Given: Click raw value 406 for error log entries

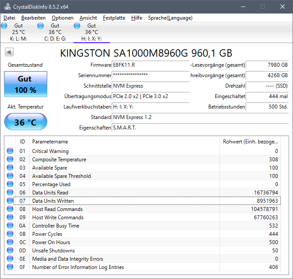Looking at the screenshot, I should coord(273,267).
